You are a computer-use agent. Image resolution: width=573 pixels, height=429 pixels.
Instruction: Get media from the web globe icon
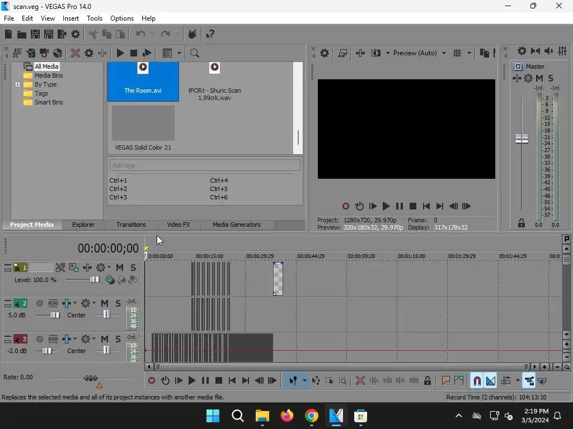[x=58, y=53]
